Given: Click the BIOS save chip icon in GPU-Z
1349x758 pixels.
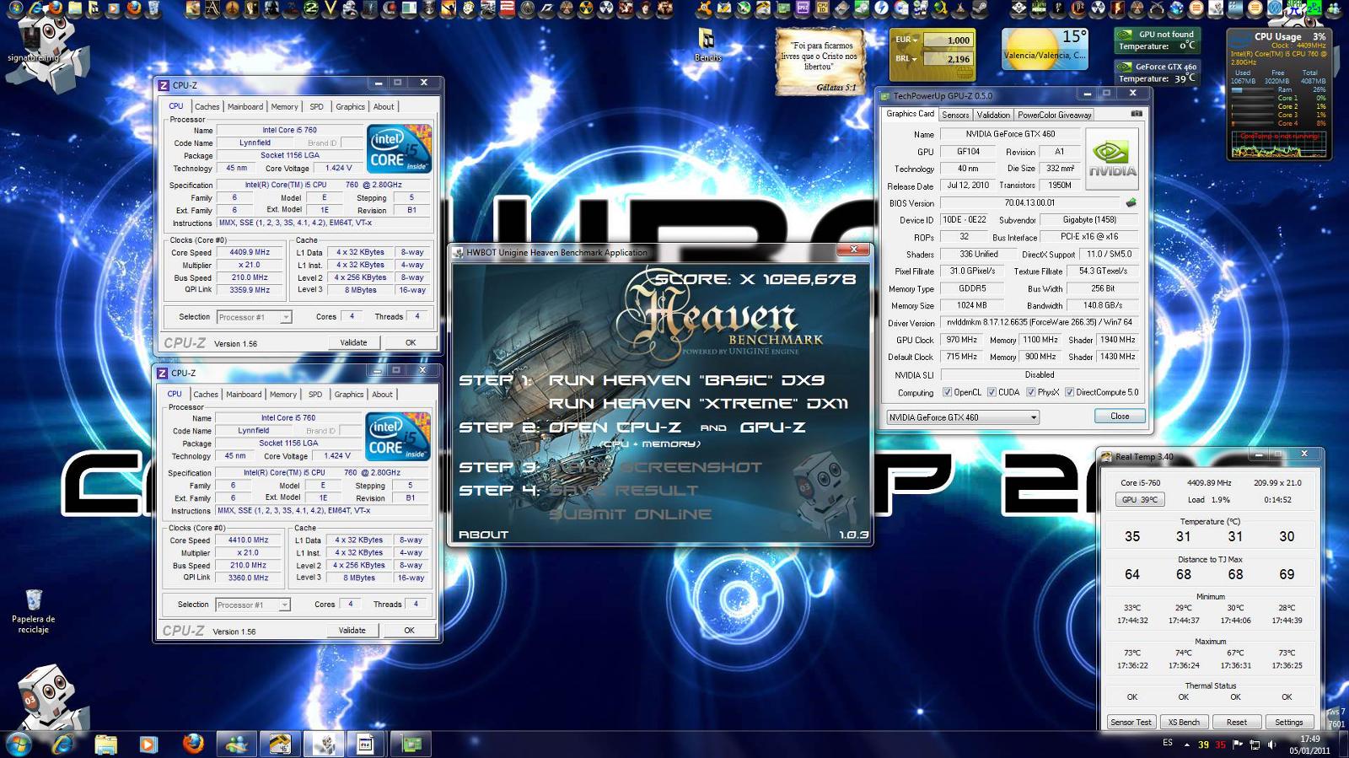Looking at the screenshot, I should (1131, 202).
